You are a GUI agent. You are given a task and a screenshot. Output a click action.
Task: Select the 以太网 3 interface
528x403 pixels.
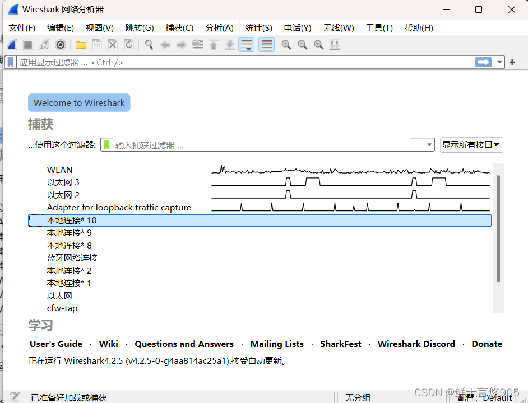260,182
